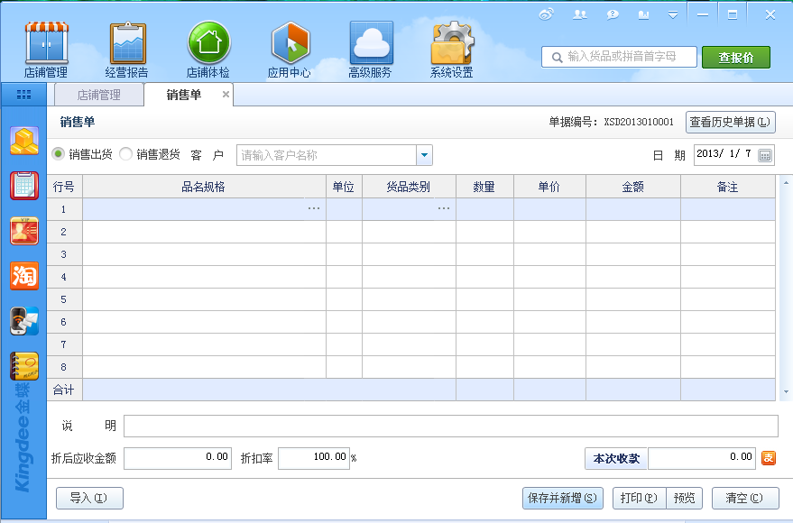The height and width of the screenshot is (523, 793).
Task: Expand the 客户 customer name dropdown
Action: click(424, 155)
